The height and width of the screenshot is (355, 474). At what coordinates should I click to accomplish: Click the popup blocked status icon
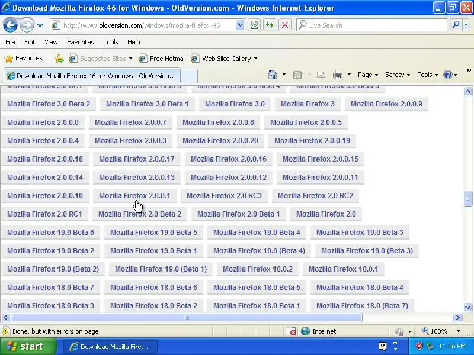292,331
